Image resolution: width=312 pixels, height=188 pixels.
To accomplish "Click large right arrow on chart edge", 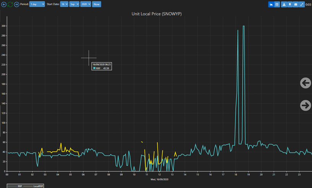I will tap(306, 105).
